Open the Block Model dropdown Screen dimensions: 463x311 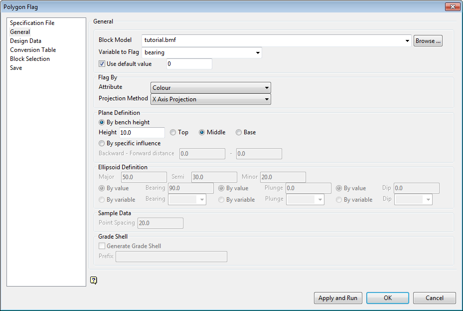408,40
